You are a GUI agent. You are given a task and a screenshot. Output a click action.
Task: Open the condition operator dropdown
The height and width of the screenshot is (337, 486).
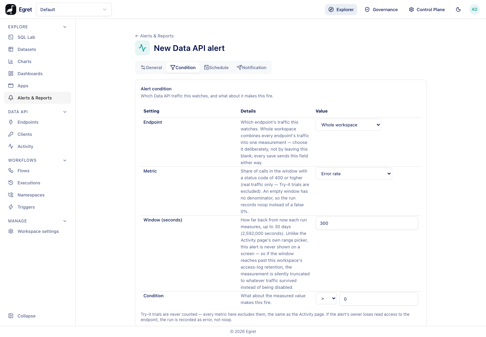point(326,298)
